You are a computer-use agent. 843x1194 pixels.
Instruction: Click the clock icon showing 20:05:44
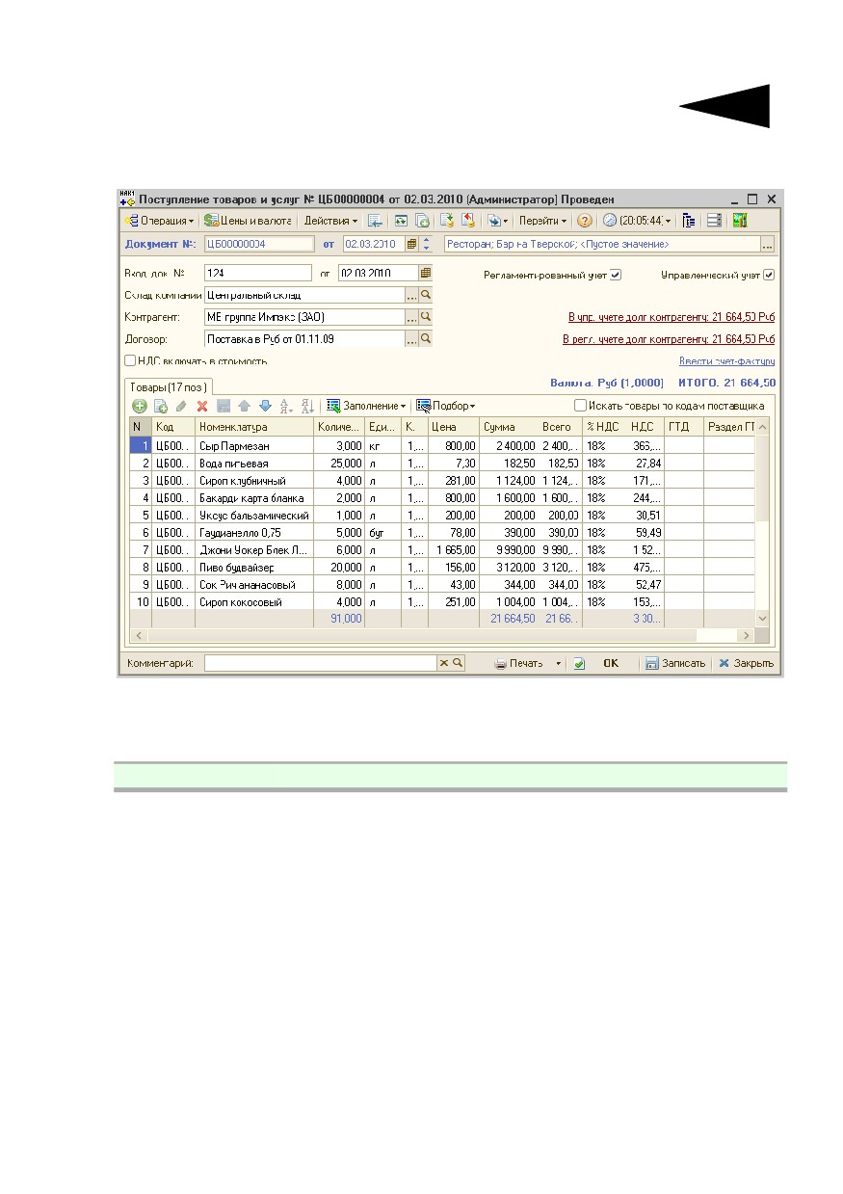609,221
